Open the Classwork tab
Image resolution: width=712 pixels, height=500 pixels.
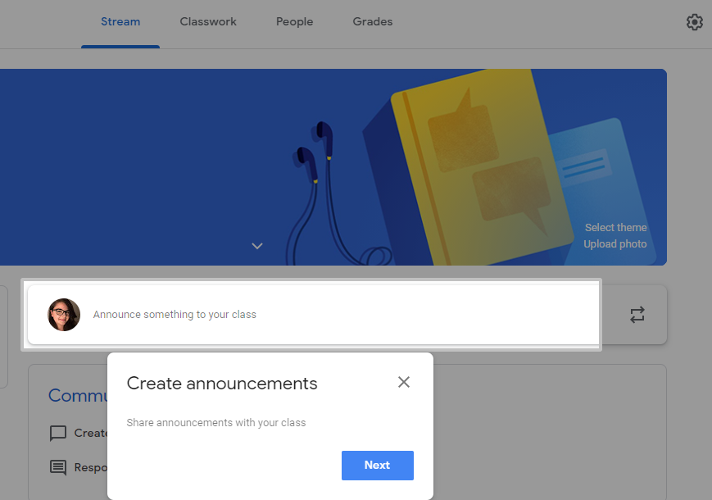pyautogui.click(x=208, y=22)
